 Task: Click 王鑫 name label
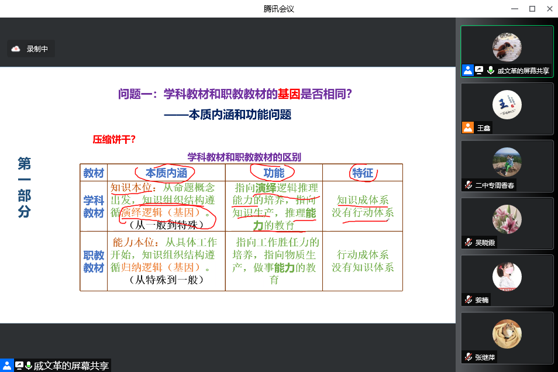[484, 128]
